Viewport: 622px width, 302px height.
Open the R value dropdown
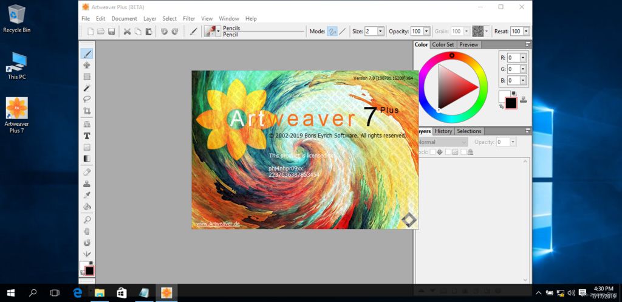point(523,58)
